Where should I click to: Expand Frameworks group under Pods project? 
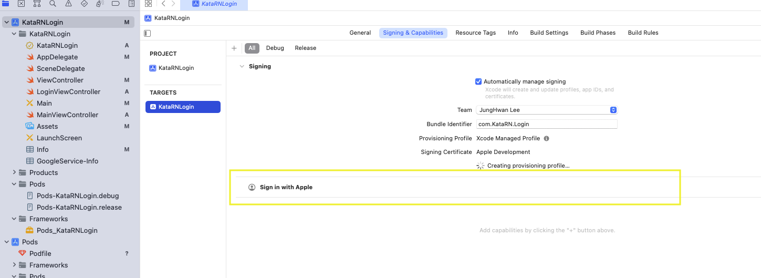14,265
